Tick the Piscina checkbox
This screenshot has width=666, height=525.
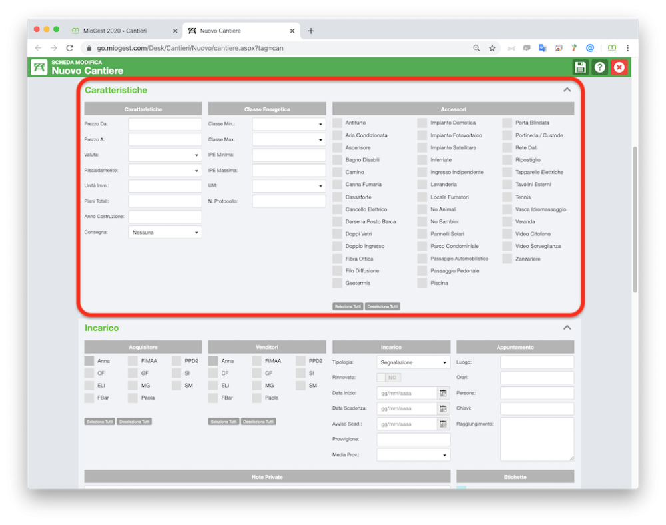tap(422, 283)
